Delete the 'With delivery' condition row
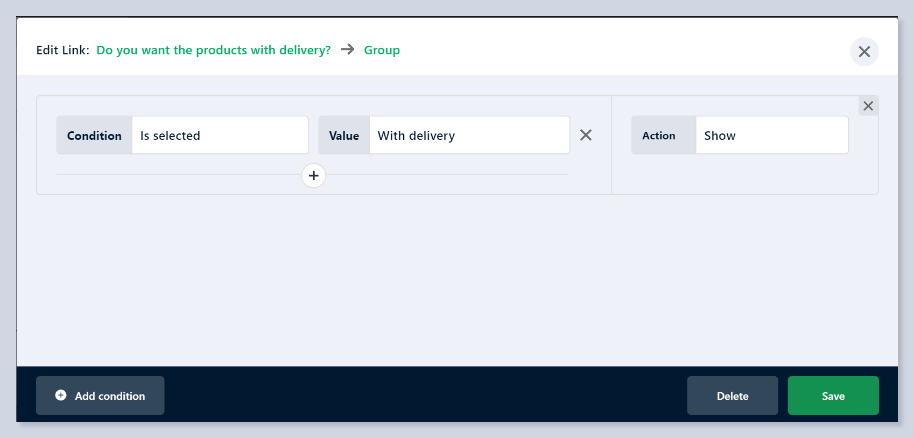 586,135
